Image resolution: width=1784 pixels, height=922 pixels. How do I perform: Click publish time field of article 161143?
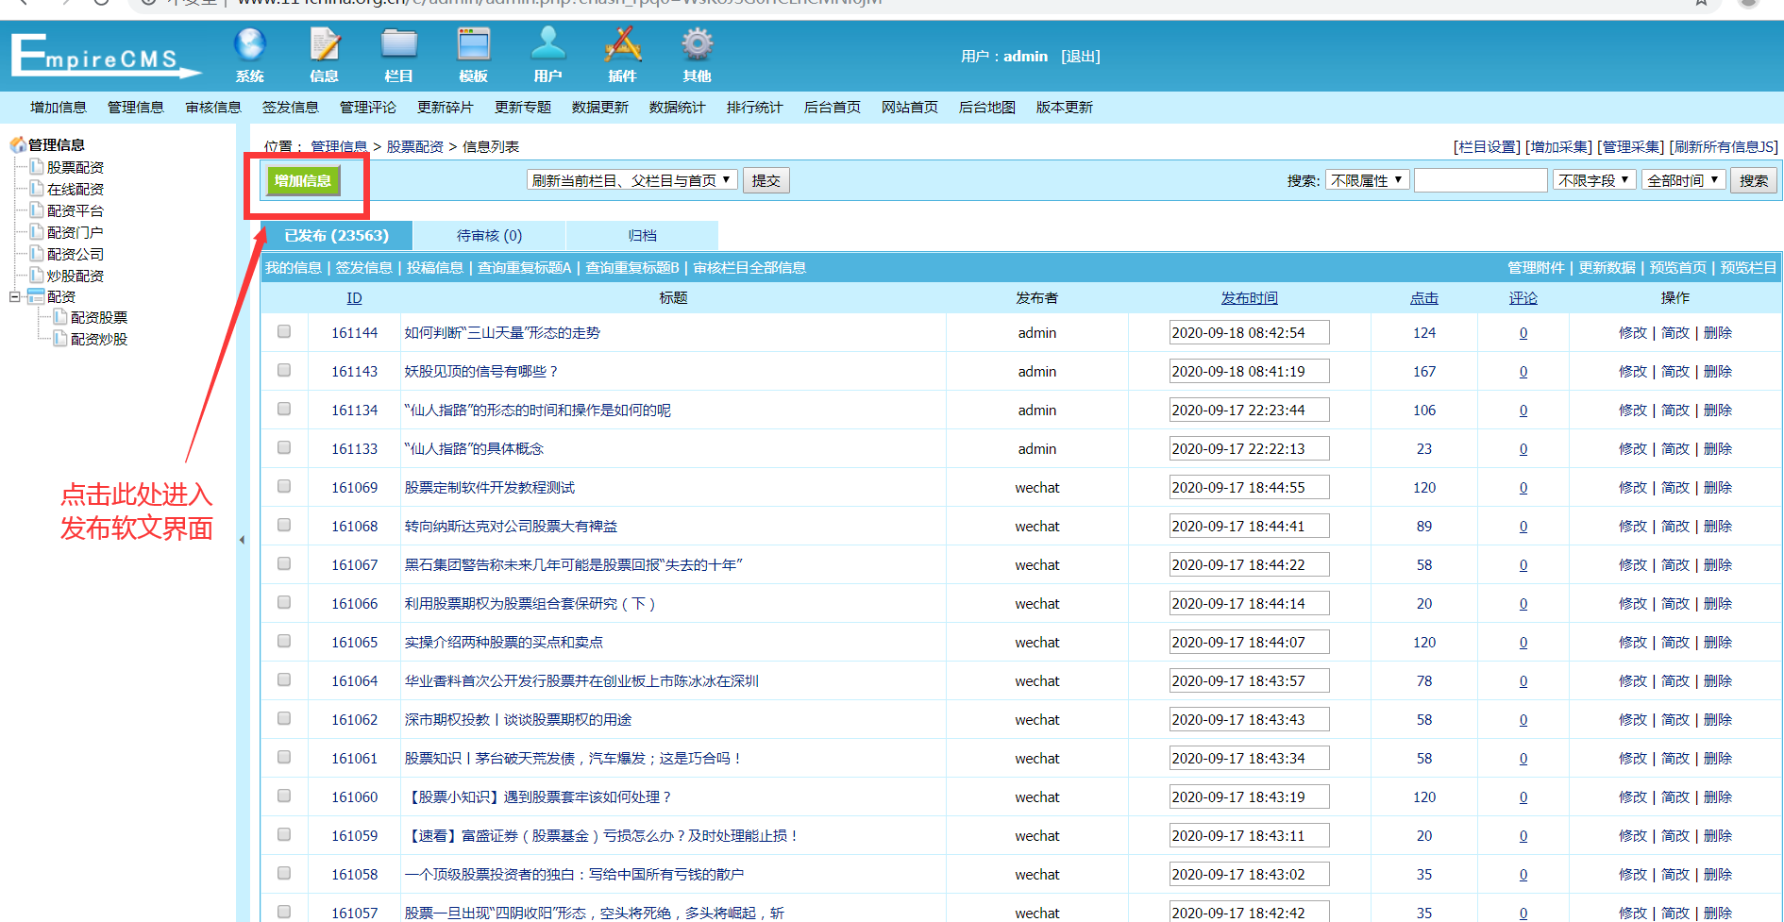1250,371
